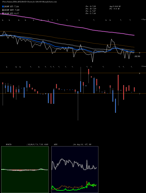
Task: Click the blue DOW ST legend swatch
Action: 3,6
